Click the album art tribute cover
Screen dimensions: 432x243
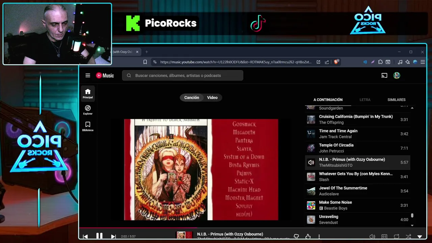tap(201, 169)
